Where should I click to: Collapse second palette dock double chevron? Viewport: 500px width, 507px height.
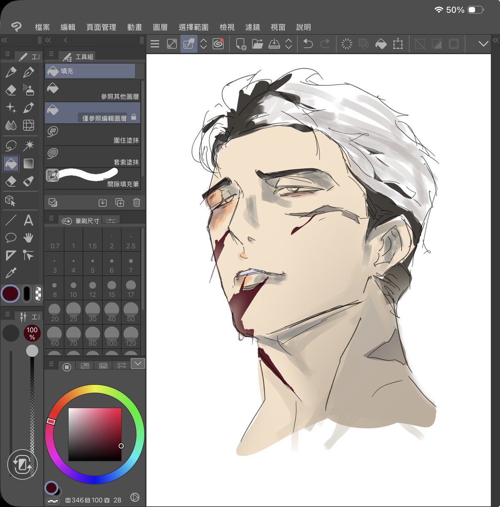point(48,40)
